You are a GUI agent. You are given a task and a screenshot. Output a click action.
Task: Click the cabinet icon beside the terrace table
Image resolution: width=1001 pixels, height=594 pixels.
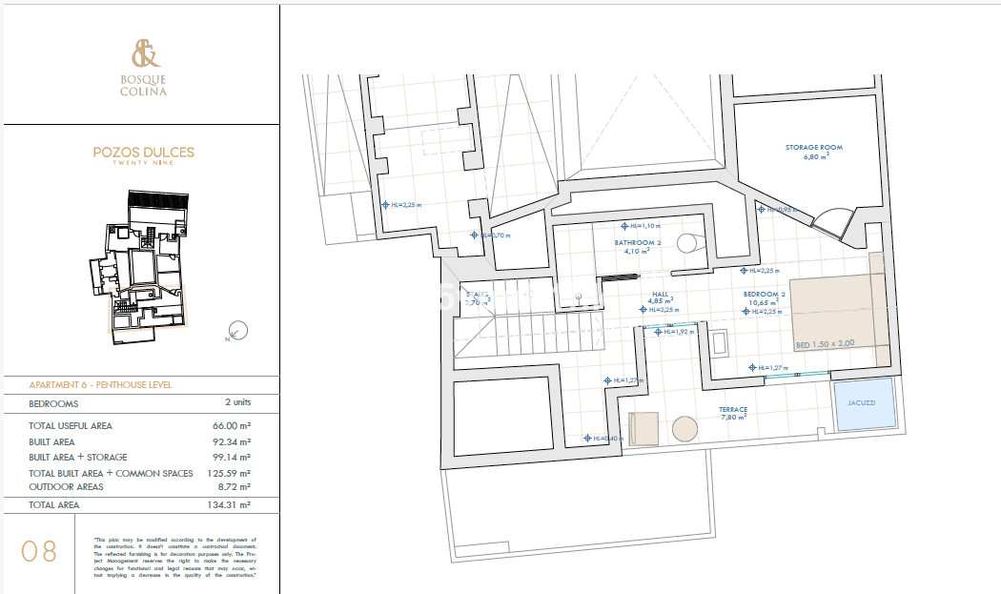pos(643,427)
